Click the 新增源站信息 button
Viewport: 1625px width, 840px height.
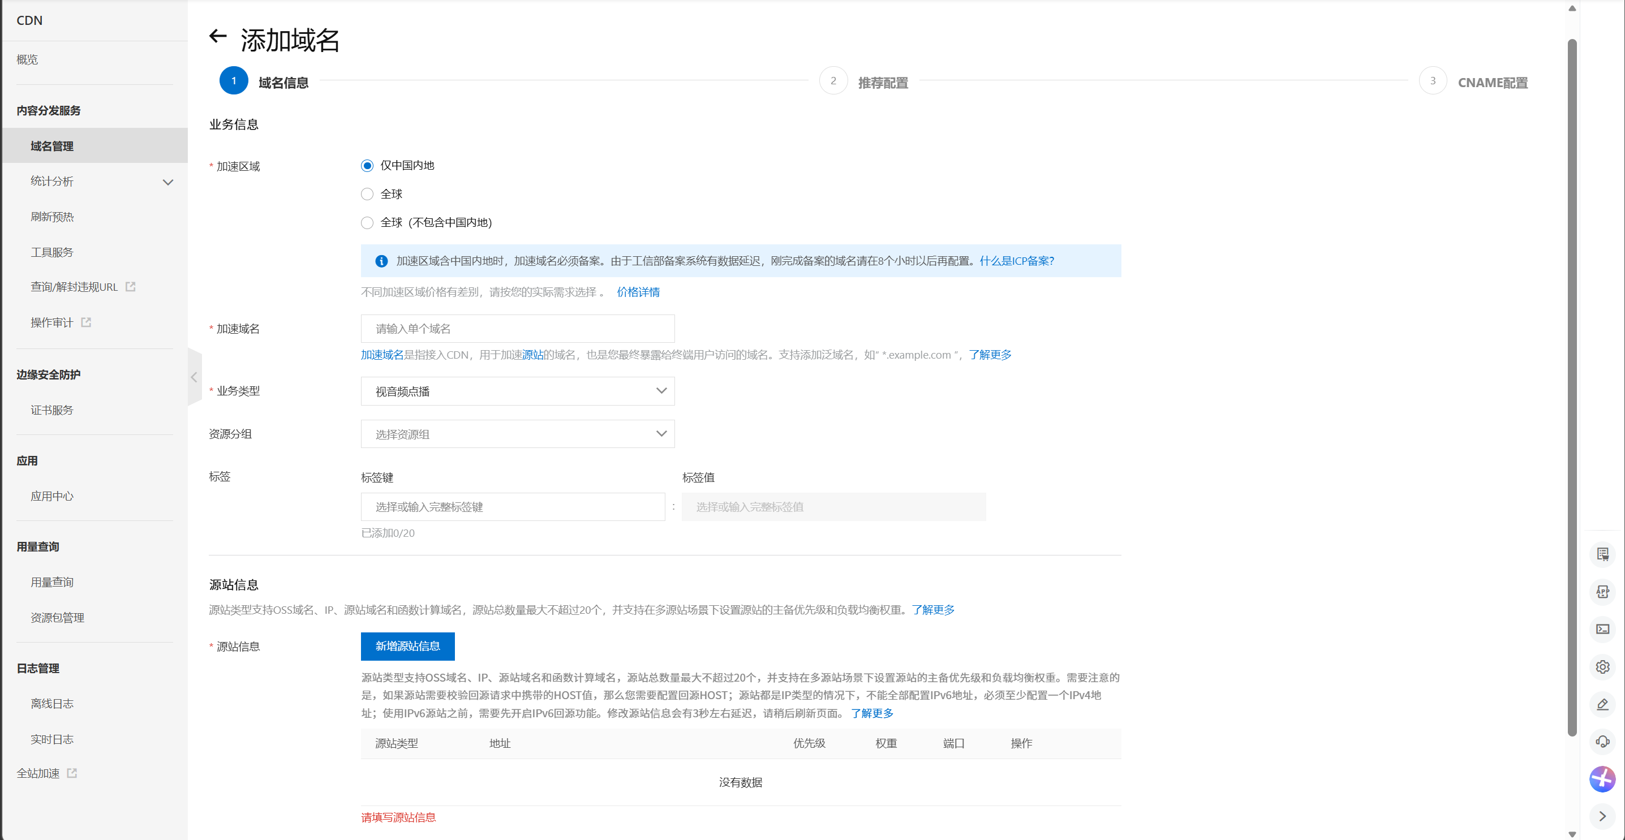[407, 647]
